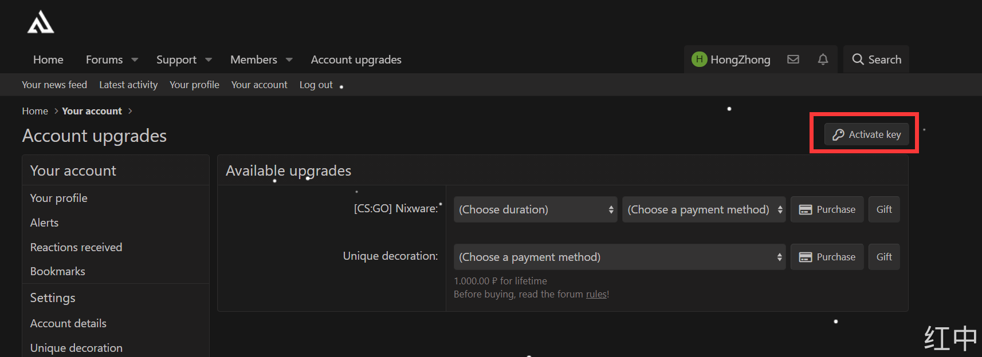982x357 pixels.
Task: Expand the Forums menu arrow
Action: (x=135, y=59)
